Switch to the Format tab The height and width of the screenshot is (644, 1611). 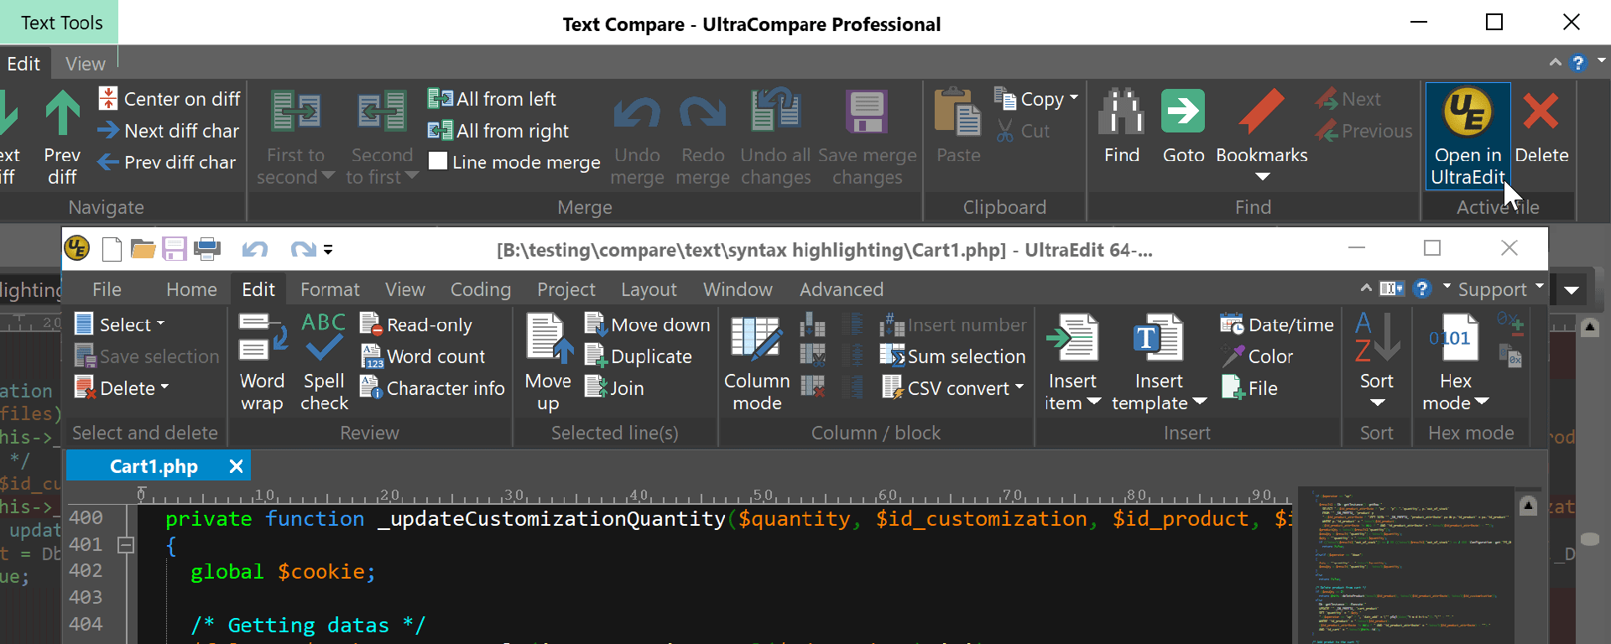coord(330,289)
